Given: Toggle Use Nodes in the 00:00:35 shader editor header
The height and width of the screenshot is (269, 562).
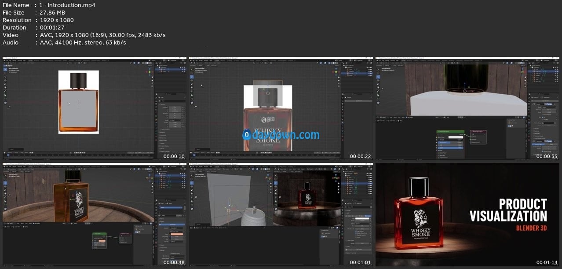Looking at the screenshot, I should (x=410, y=118).
